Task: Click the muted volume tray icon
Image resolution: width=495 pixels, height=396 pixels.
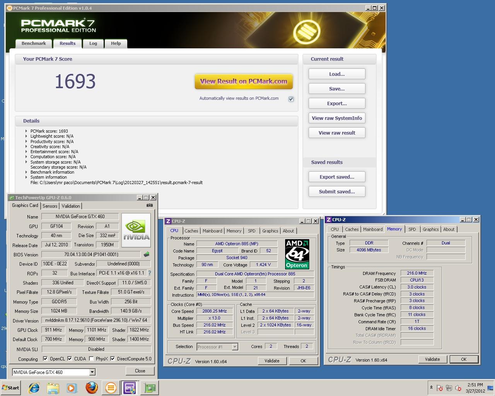Action: (x=458, y=388)
